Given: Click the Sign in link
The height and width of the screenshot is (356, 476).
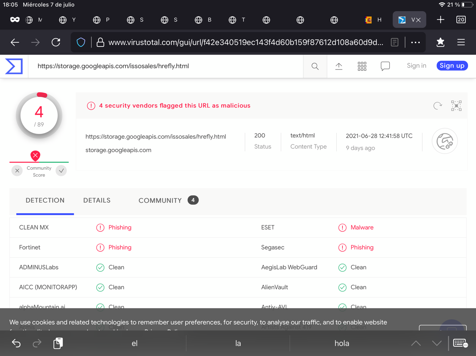Looking at the screenshot, I should 416,65.
